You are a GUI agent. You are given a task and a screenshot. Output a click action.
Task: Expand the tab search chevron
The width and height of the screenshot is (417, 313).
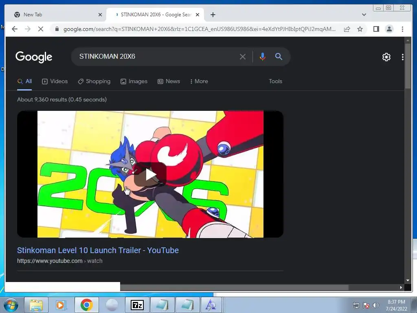click(364, 15)
